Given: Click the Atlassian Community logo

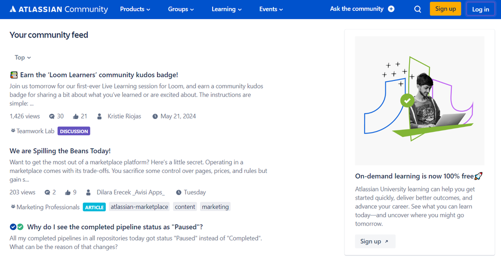Looking at the screenshot, I should coord(59,9).
